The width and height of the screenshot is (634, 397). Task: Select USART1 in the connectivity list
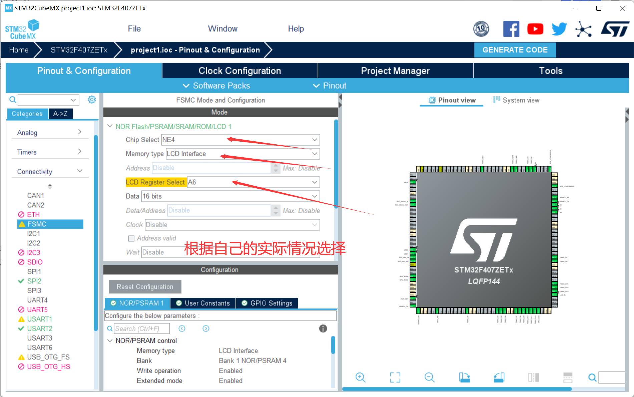39,319
